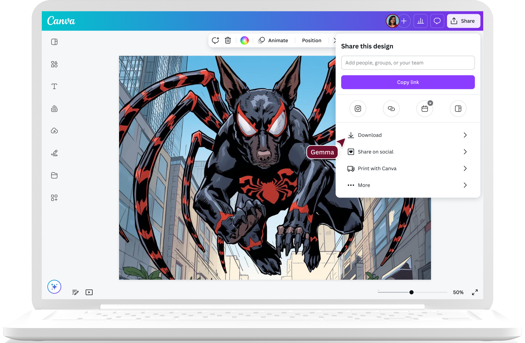Expand the Download option
The width and height of the screenshot is (525, 343).
pyautogui.click(x=408, y=135)
